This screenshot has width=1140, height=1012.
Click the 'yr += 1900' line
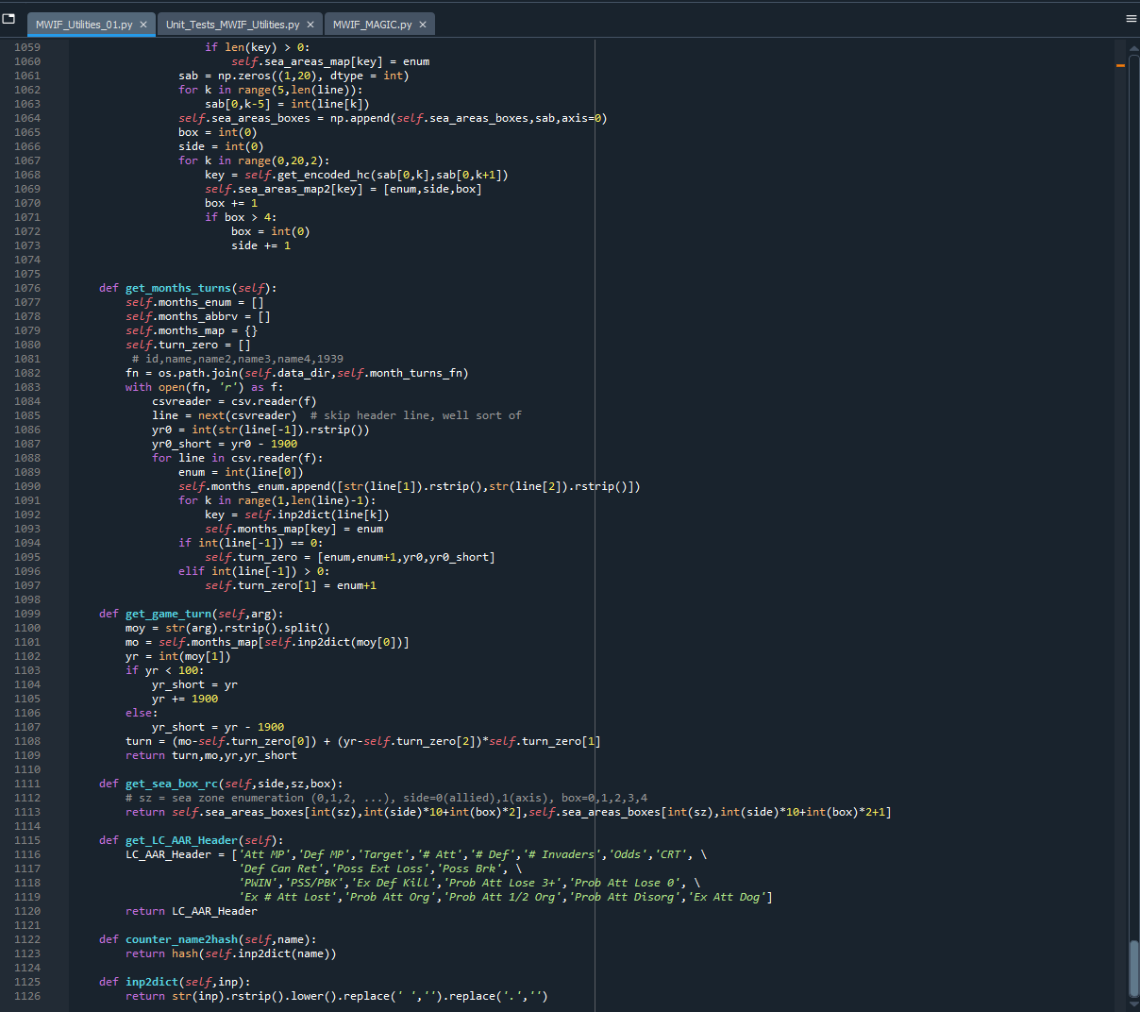185,699
